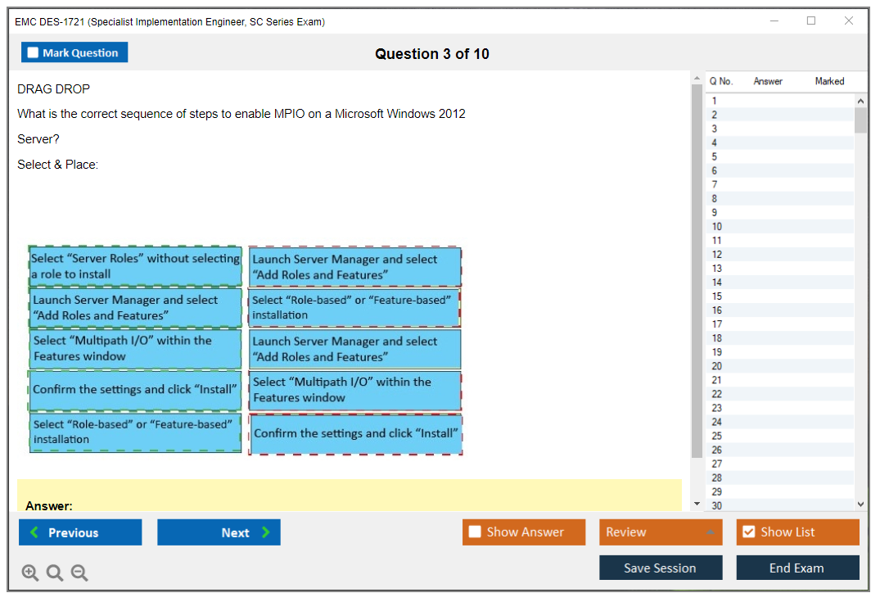Click the question pane scroll-down arrow
The height and width of the screenshot is (602, 880).
pos(697,504)
